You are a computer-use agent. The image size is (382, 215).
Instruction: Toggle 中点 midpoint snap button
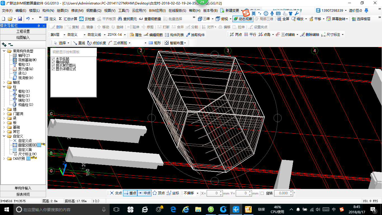pyautogui.click(x=144, y=193)
